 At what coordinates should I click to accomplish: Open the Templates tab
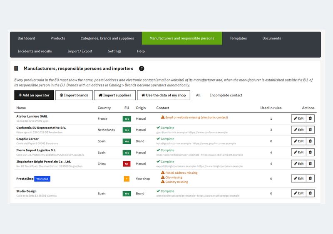click(x=238, y=38)
